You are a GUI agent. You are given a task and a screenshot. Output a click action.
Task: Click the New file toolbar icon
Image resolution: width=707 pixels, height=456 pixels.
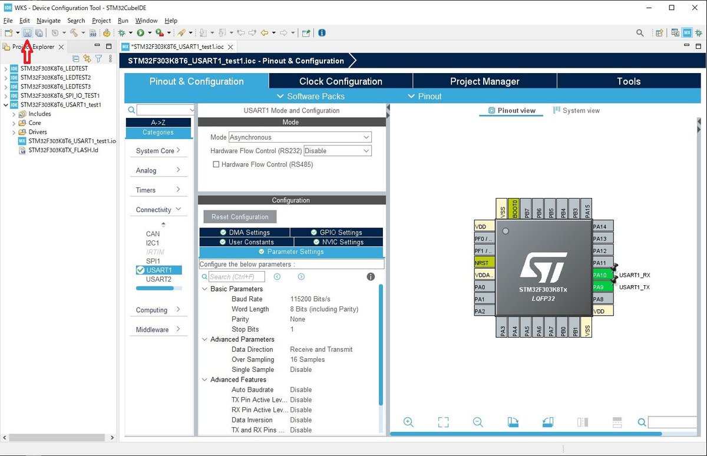[9, 33]
